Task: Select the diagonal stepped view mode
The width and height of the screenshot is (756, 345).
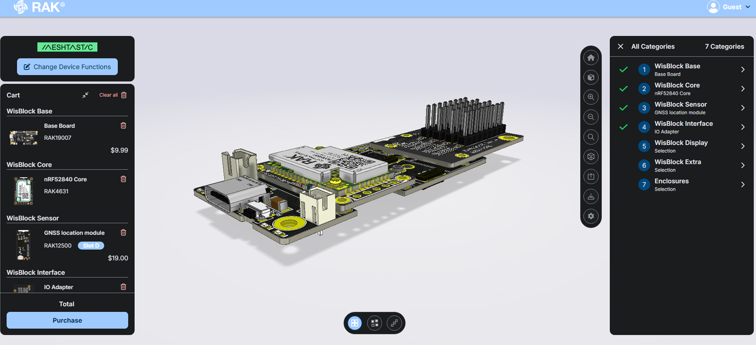Action: pos(394,323)
